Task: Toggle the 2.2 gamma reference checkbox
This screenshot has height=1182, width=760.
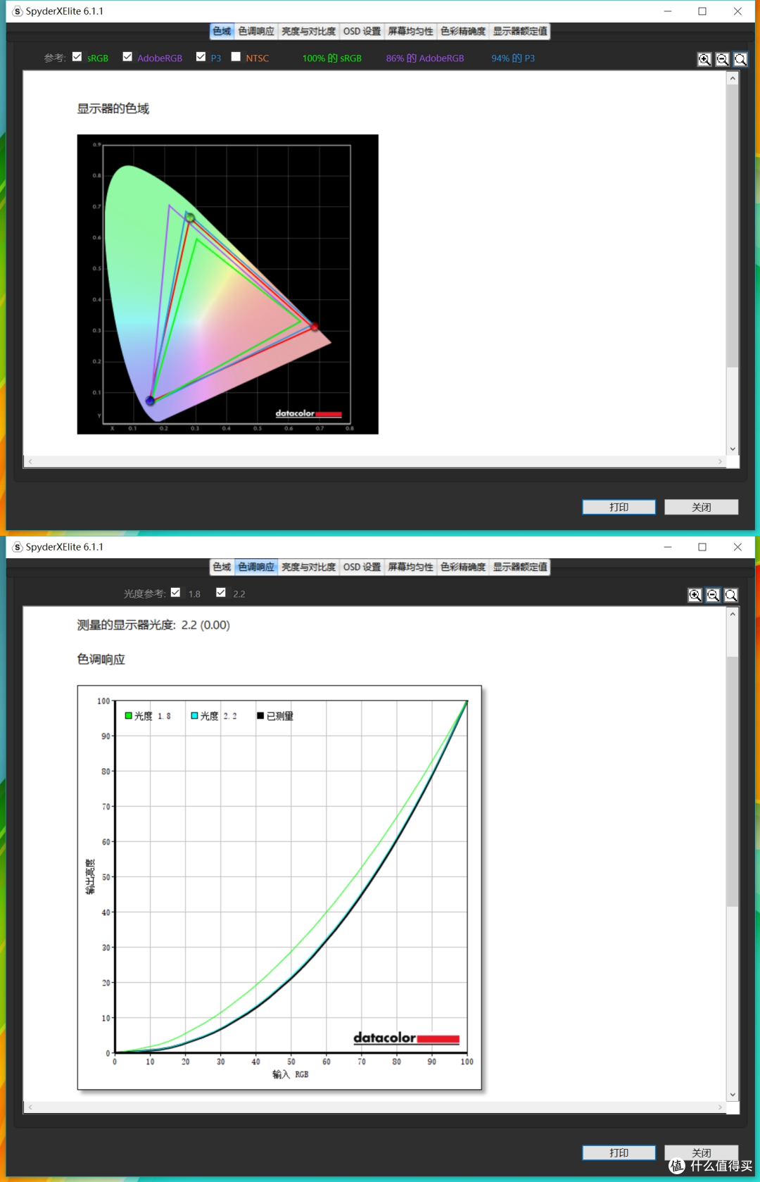Action: click(x=221, y=593)
